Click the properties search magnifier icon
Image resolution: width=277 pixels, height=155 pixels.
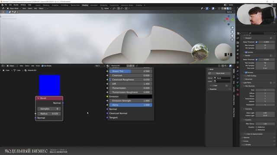click(x=250, y=33)
